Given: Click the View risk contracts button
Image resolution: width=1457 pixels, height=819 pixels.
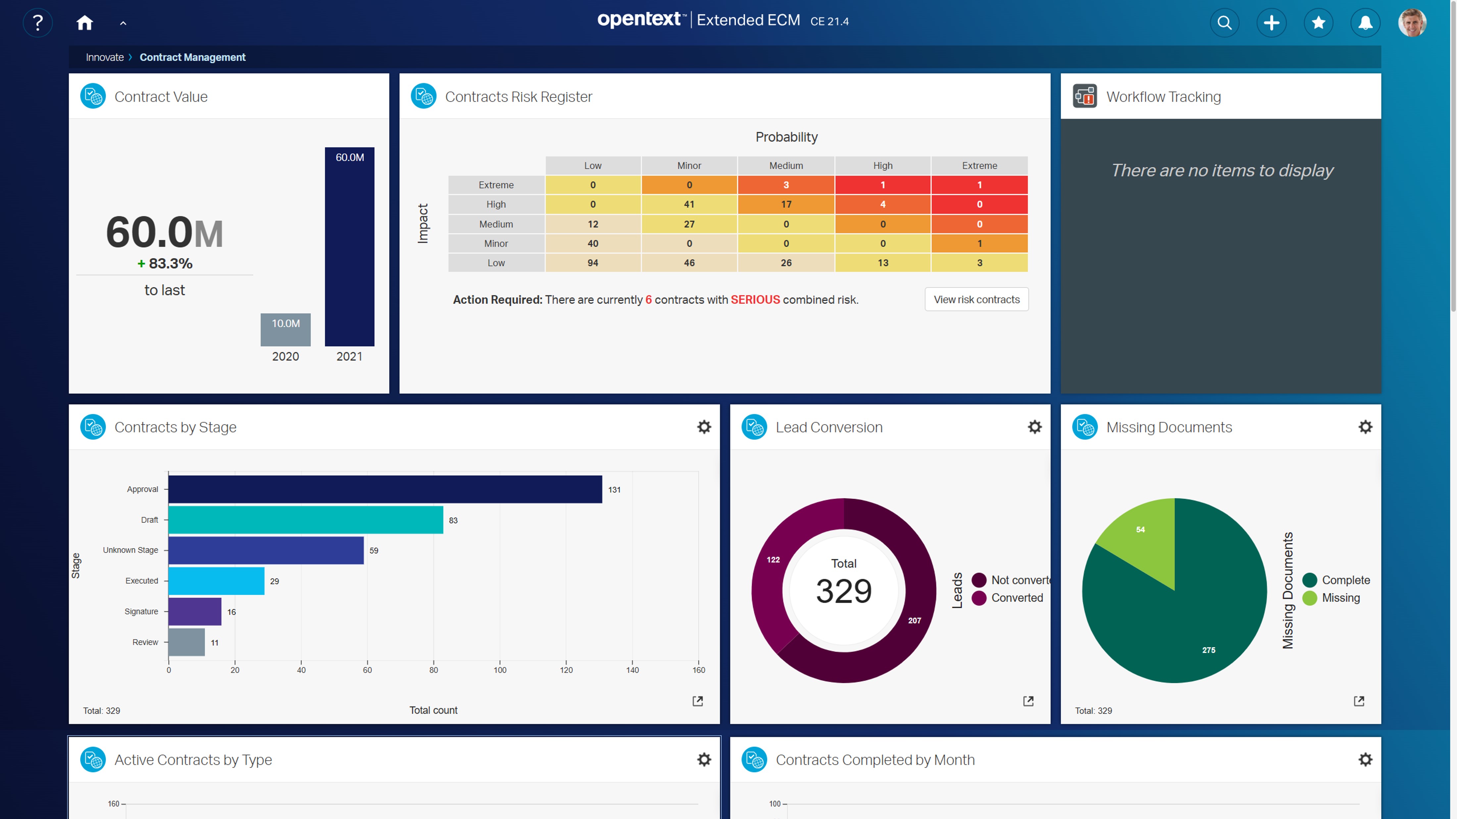Looking at the screenshot, I should pos(976,299).
